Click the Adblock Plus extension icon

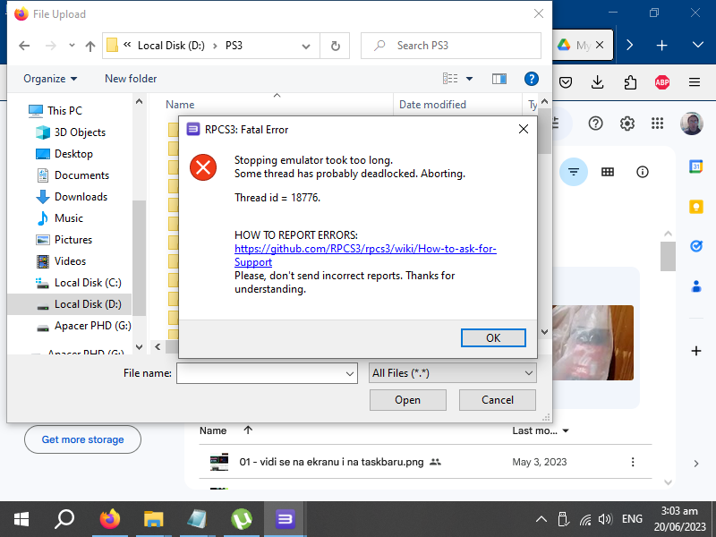(661, 81)
